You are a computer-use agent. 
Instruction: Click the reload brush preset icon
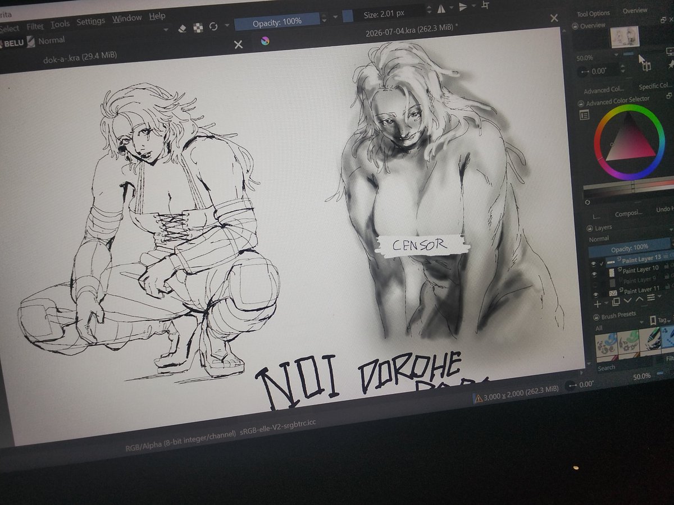[x=213, y=26]
